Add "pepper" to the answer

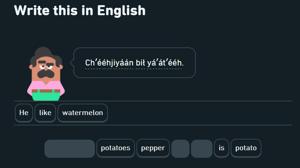click(153, 148)
